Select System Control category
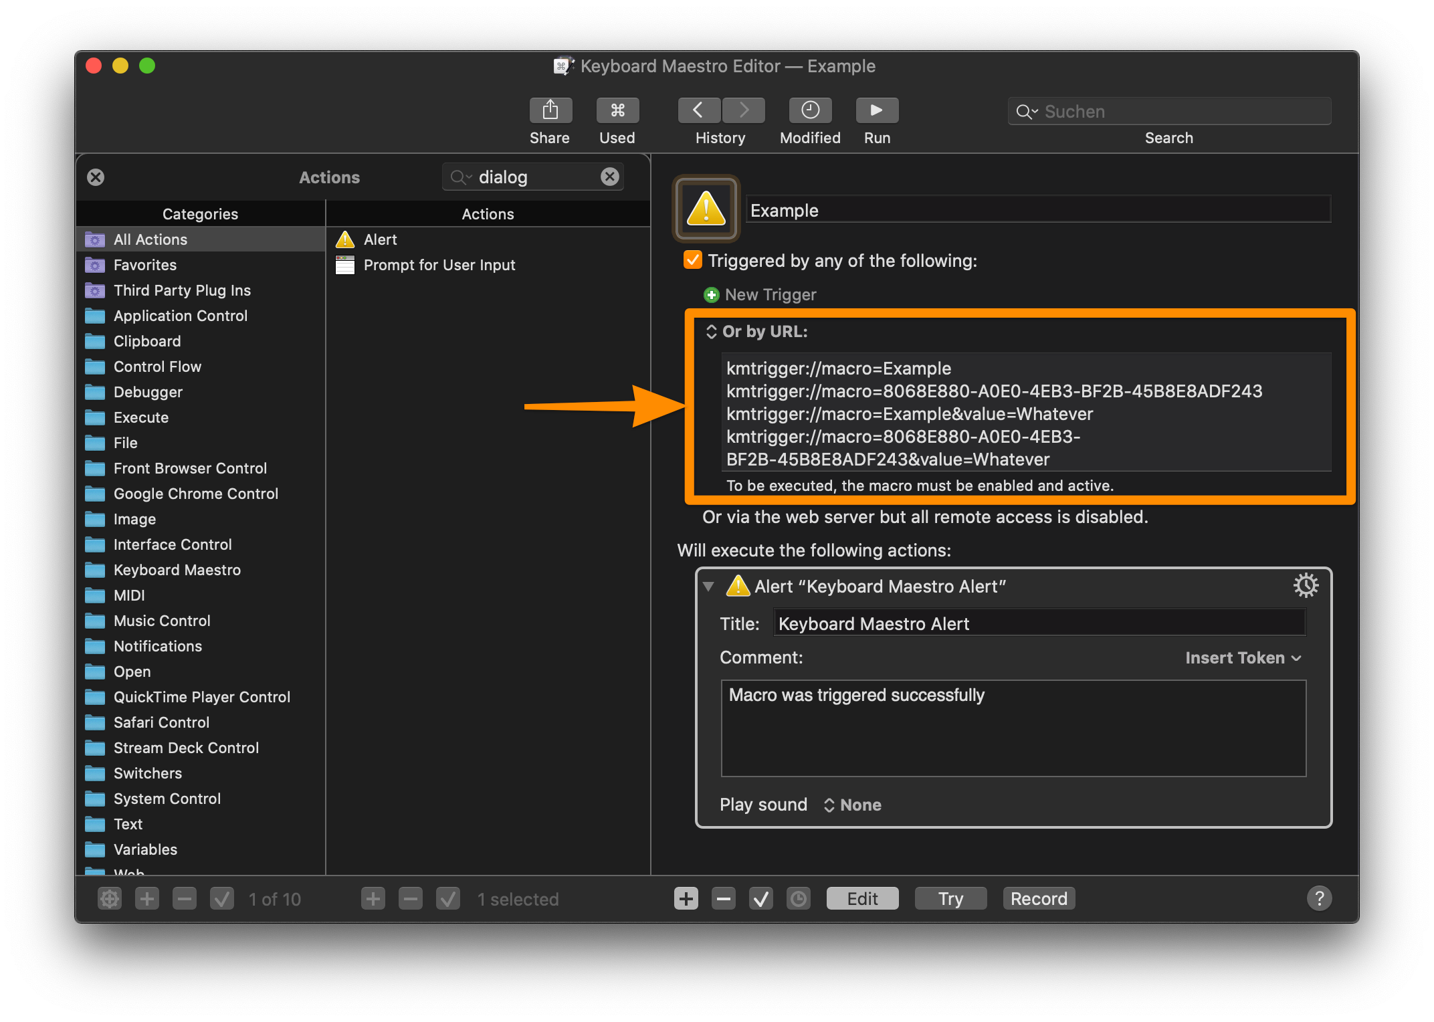The width and height of the screenshot is (1434, 1022). [x=201, y=799]
